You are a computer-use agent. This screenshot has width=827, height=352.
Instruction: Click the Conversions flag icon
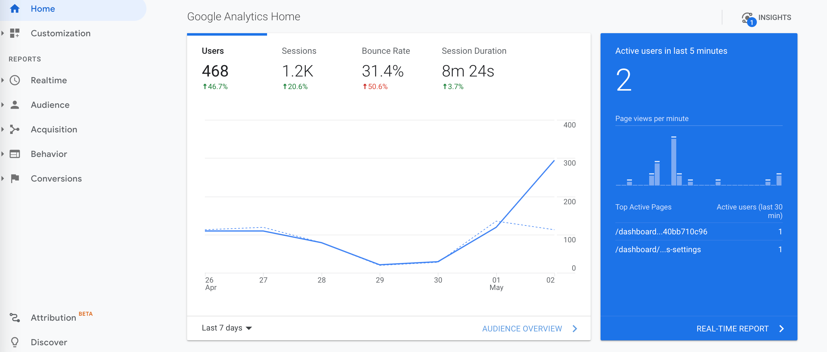click(x=15, y=178)
